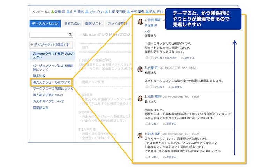
Task: Open 導入スケジュールについて discussion
Action: click(52, 82)
